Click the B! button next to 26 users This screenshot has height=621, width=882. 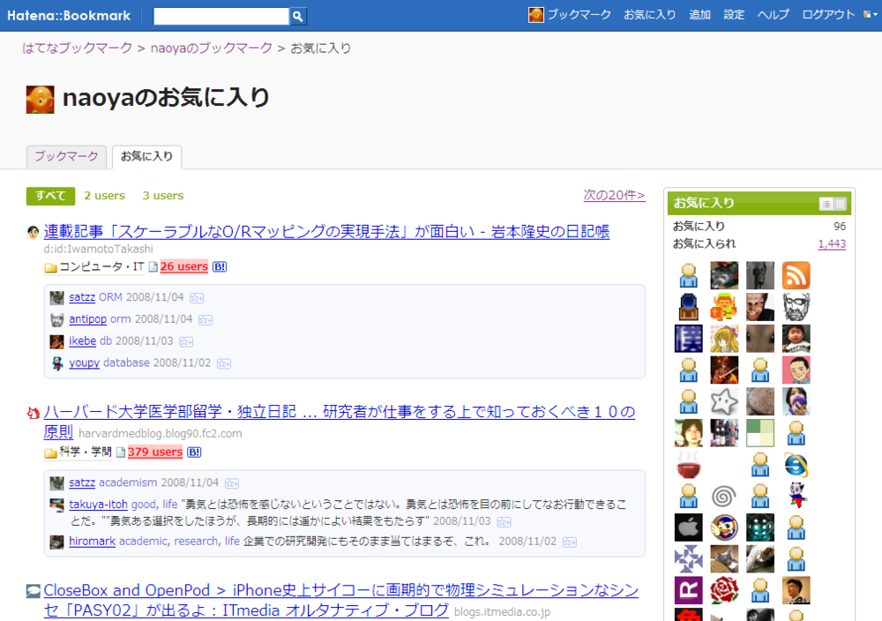pyautogui.click(x=220, y=266)
